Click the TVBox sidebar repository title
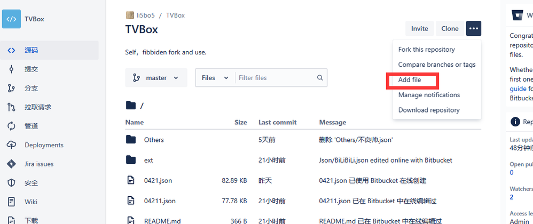533x224 pixels. (x=34, y=19)
